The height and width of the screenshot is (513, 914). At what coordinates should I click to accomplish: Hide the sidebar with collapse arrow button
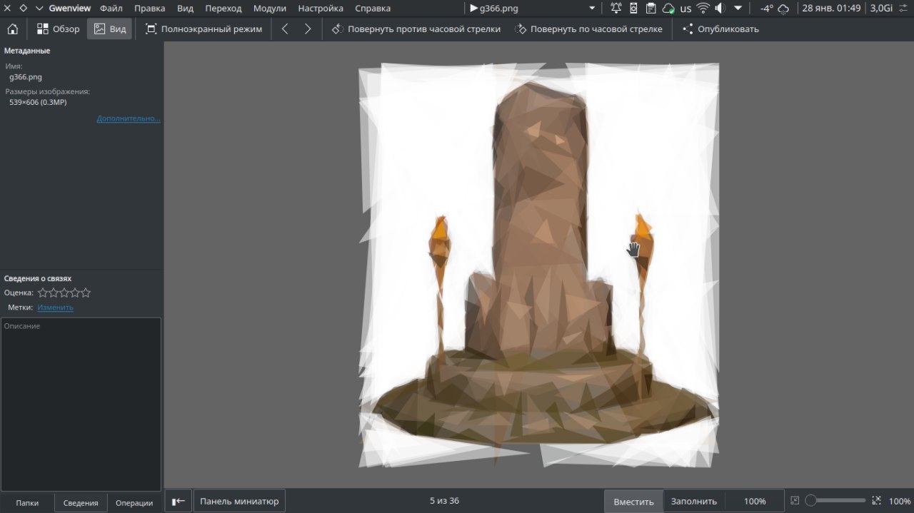coord(179,501)
